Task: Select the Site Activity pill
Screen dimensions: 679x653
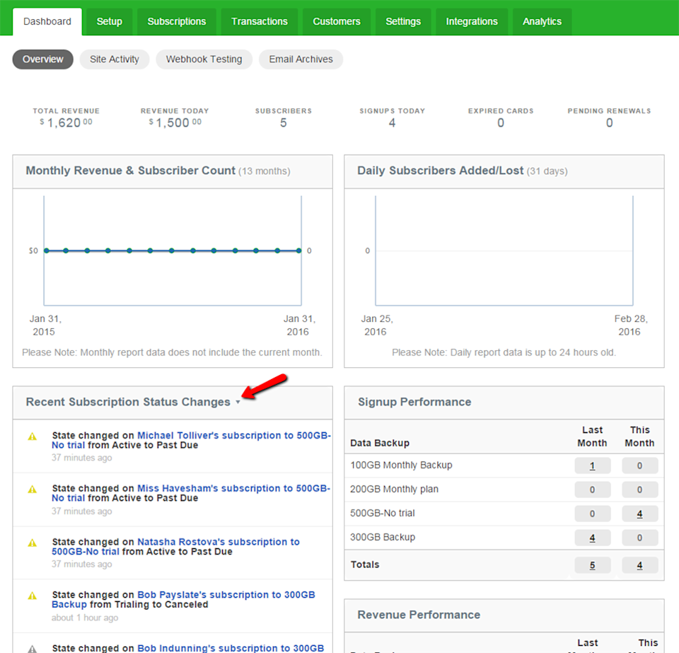Action: (115, 59)
